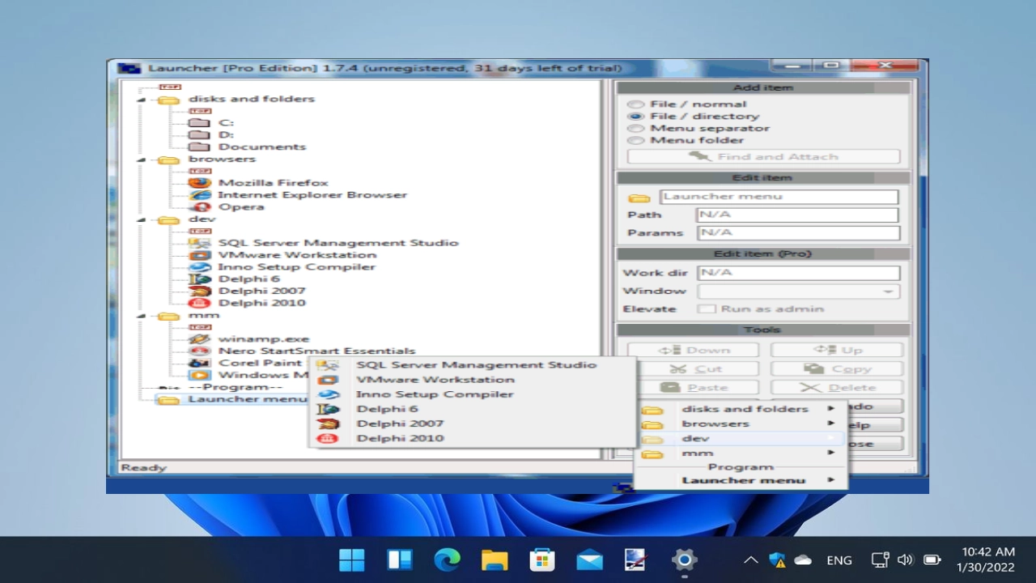
Task: Select the D: drive folder icon
Action: click(x=199, y=135)
